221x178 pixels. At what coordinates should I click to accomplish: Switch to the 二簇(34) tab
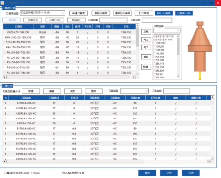(x=33, y=20)
